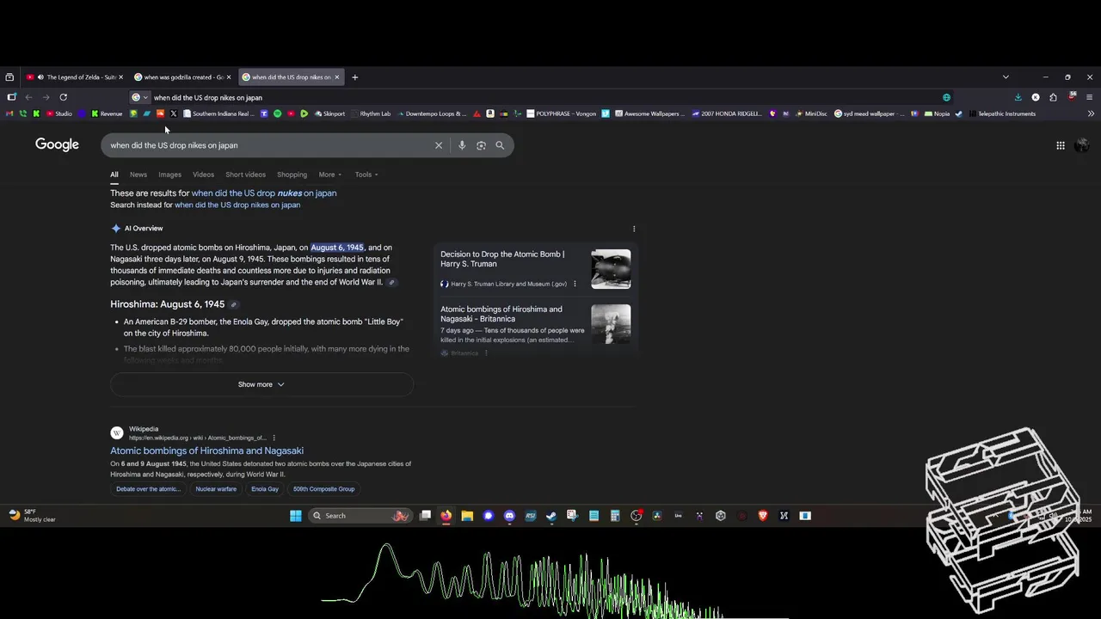The height and width of the screenshot is (619, 1101).
Task: Switch to the Shopping results tab
Action: (x=292, y=175)
